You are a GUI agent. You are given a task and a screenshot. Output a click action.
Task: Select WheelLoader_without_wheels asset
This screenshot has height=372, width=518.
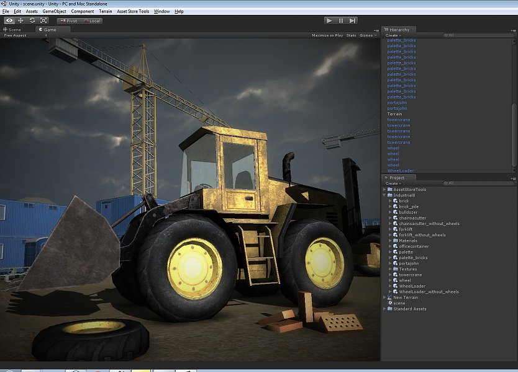click(x=429, y=292)
